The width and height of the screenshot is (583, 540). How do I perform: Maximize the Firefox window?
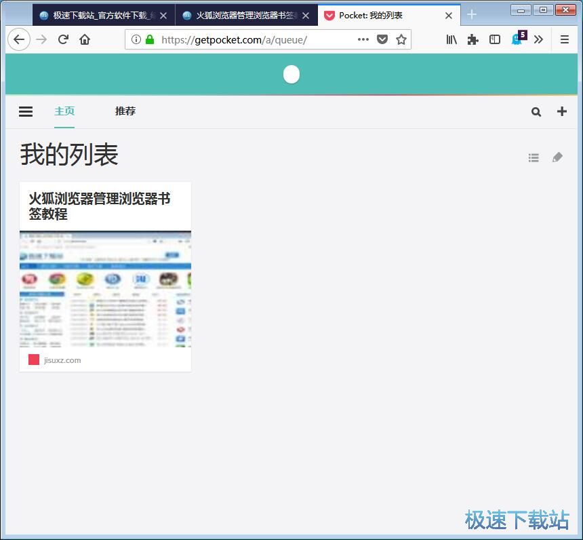click(543, 10)
